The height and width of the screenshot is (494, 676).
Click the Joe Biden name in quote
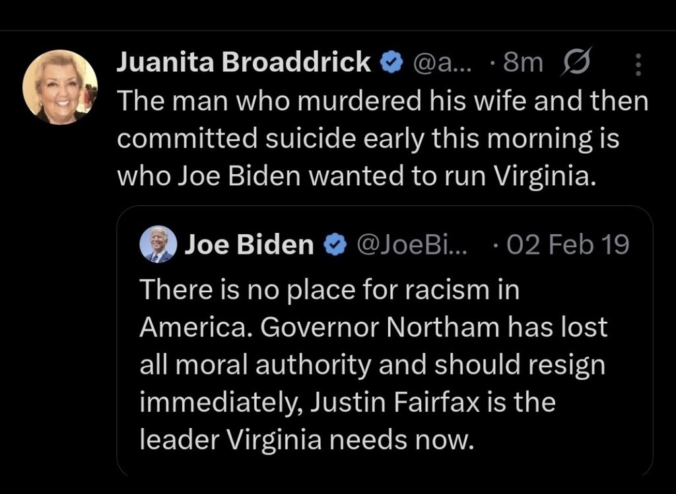tap(249, 244)
